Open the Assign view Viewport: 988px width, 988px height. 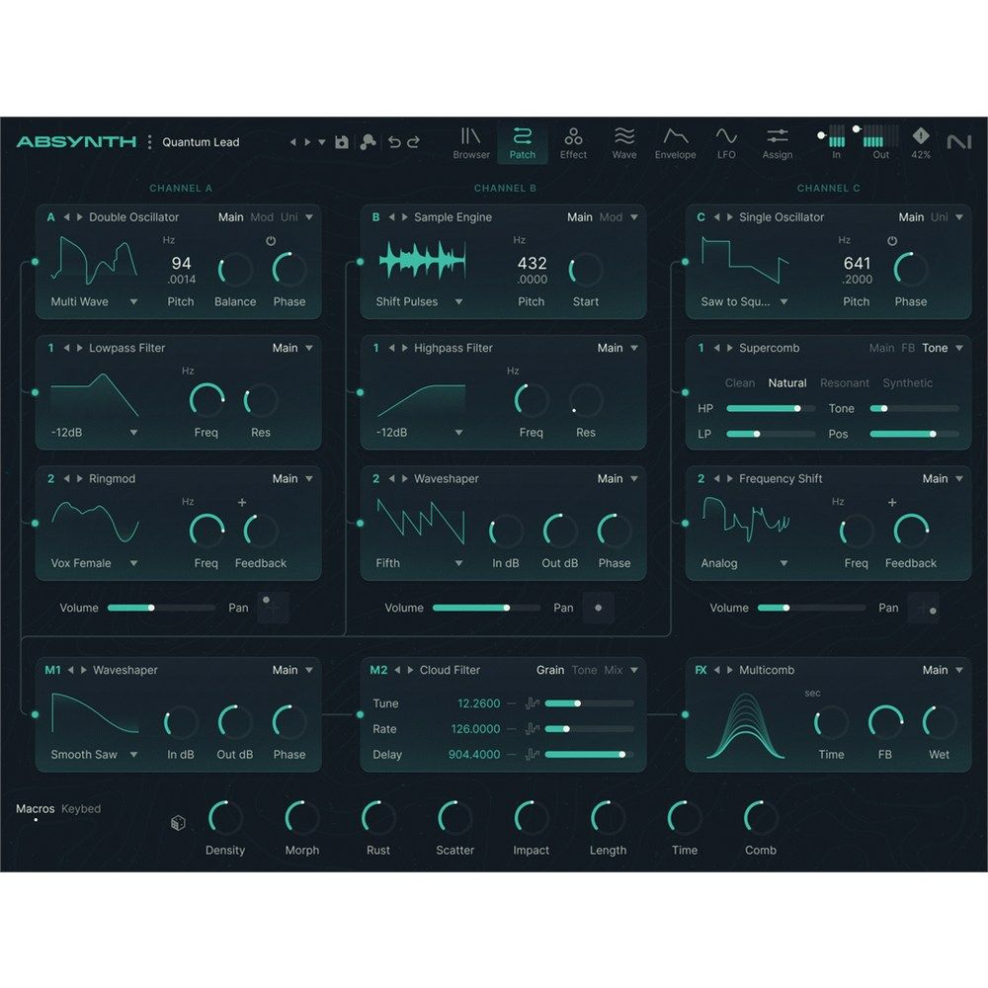click(777, 143)
